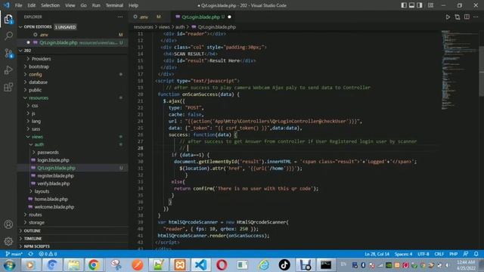Click the command prompt taskbar icon
The height and width of the screenshot is (272, 484).
tap(326, 264)
